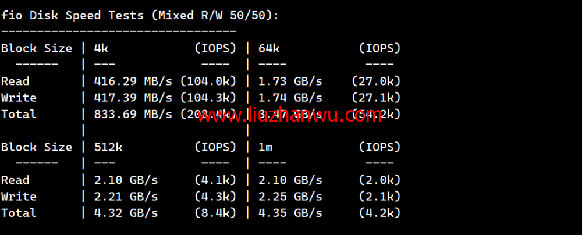
Task: Click the 1m column header
Action: (265, 147)
